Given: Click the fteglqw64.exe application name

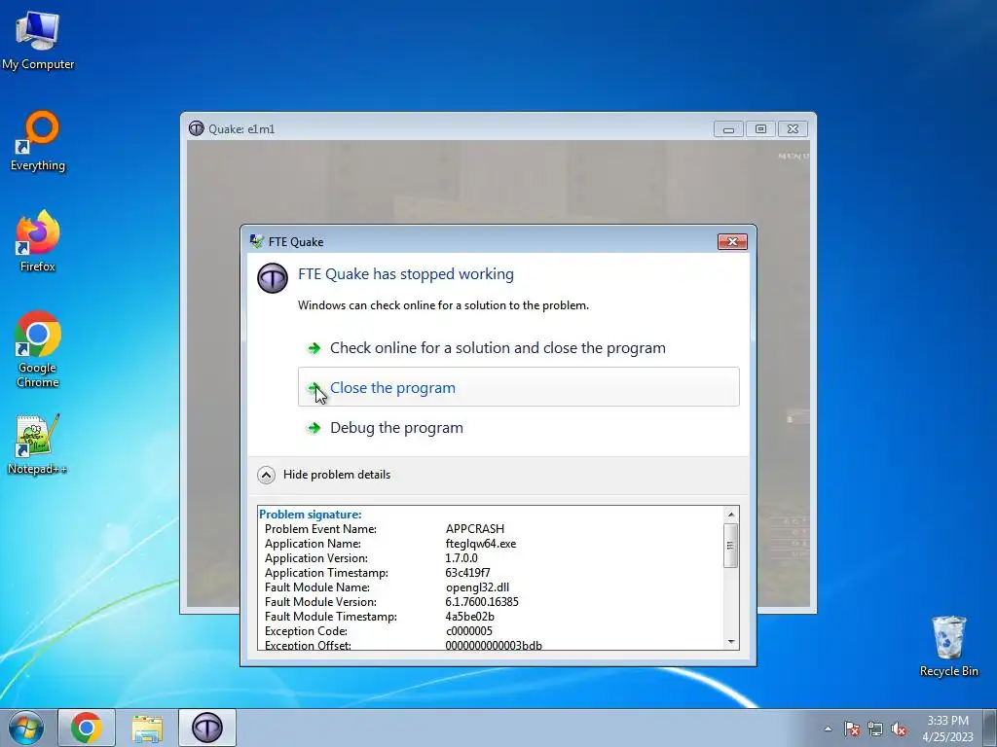Looking at the screenshot, I should coord(481,544).
